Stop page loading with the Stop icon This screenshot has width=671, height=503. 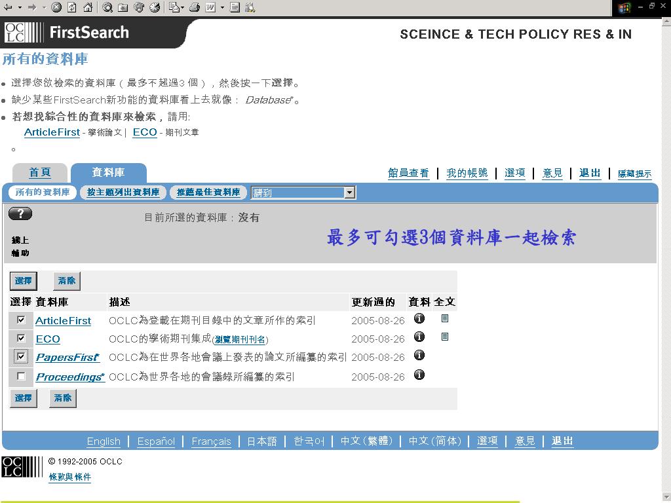coord(56,7)
